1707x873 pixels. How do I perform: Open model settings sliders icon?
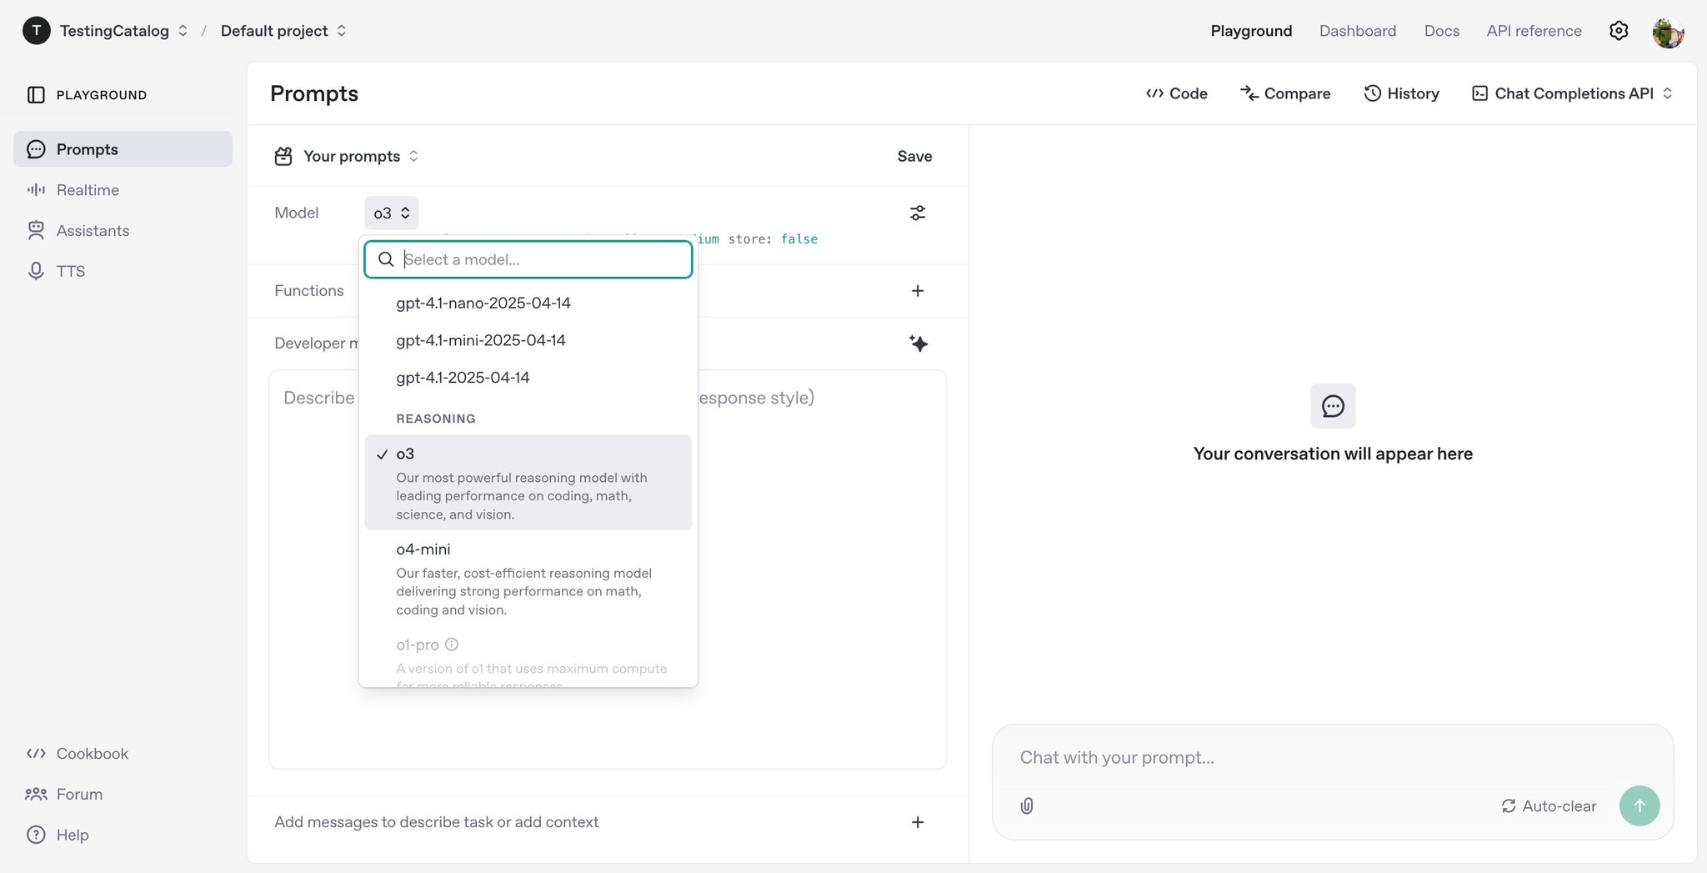click(918, 213)
